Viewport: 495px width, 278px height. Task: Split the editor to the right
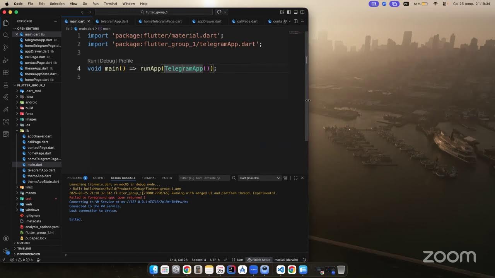click(296, 21)
